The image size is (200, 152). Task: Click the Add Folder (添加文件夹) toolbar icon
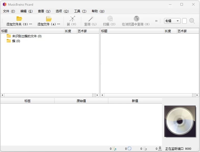[x=19, y=19]
